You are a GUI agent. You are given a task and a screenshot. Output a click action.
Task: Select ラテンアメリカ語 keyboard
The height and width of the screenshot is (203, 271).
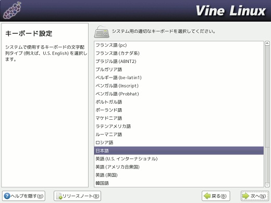179,126
